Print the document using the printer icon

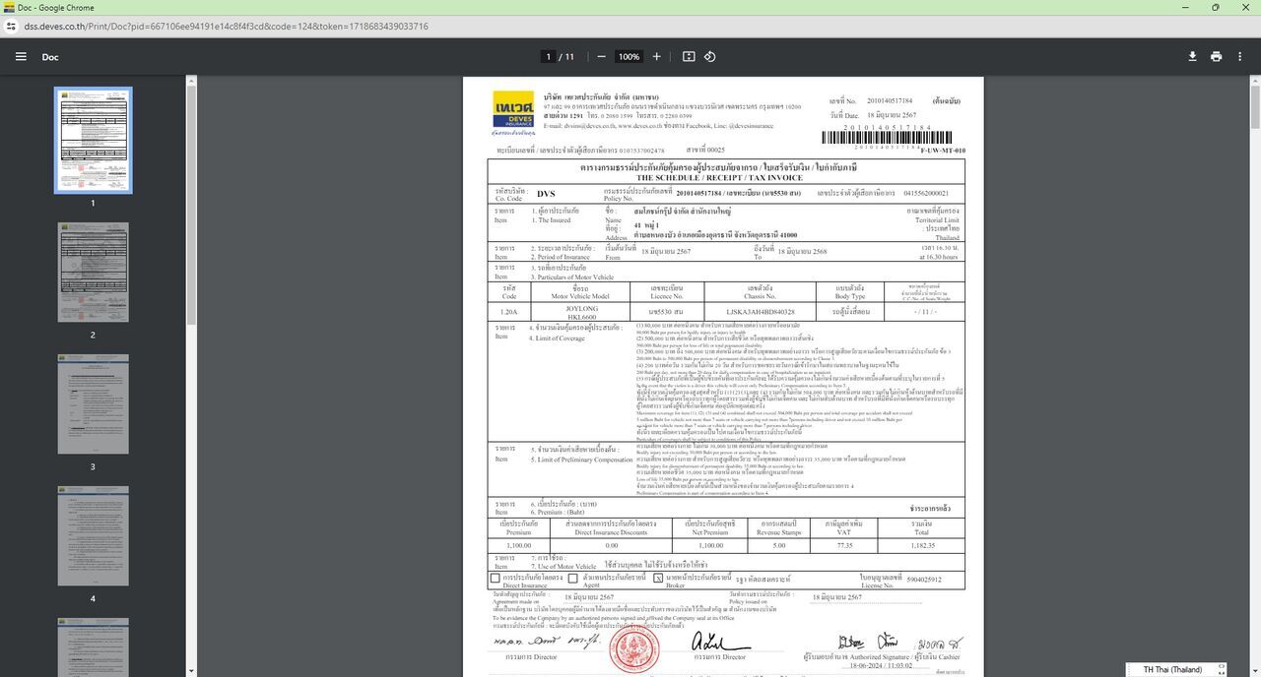tap(1216, 57)
